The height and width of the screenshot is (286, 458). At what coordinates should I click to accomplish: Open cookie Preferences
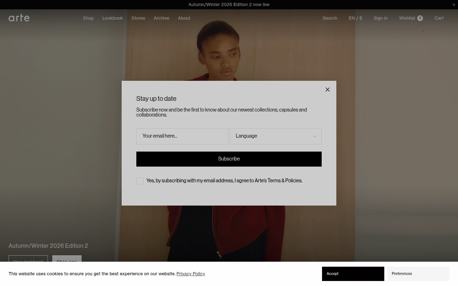coord(418,274)
